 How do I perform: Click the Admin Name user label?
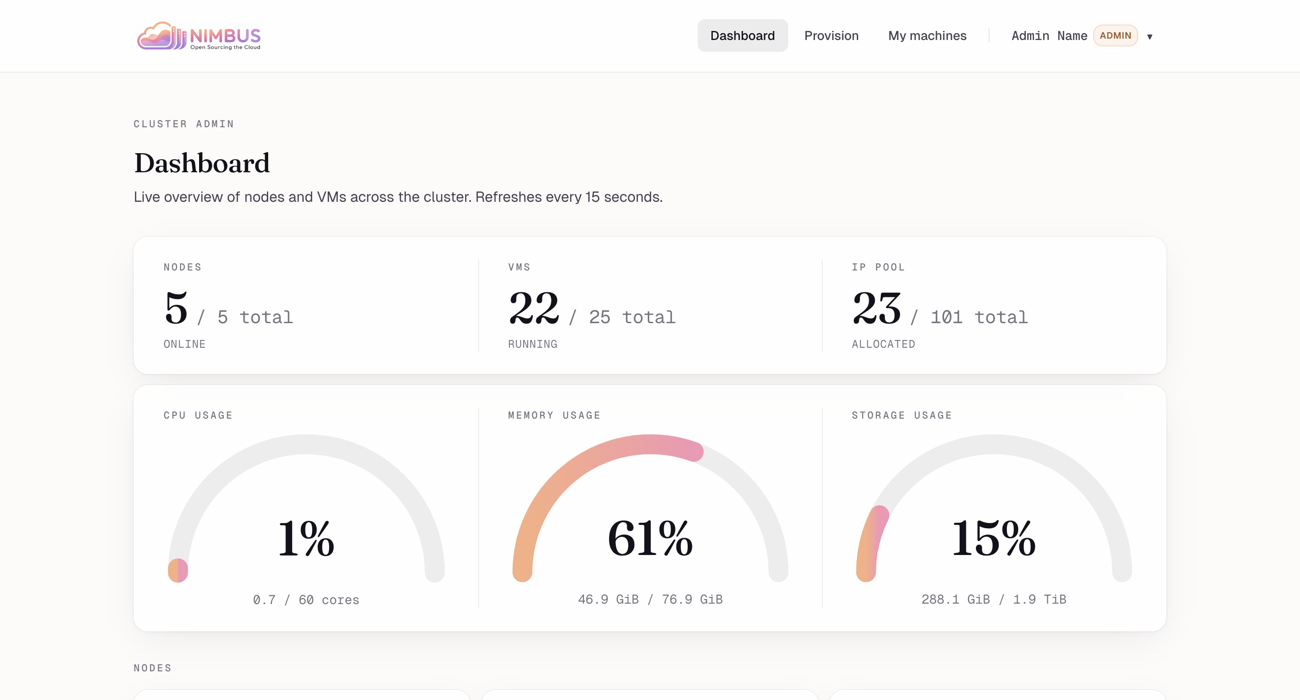click(1049, 36)
